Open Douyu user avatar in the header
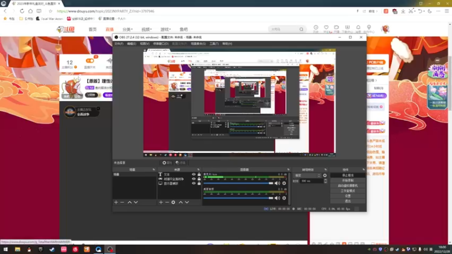 [385, 29]
